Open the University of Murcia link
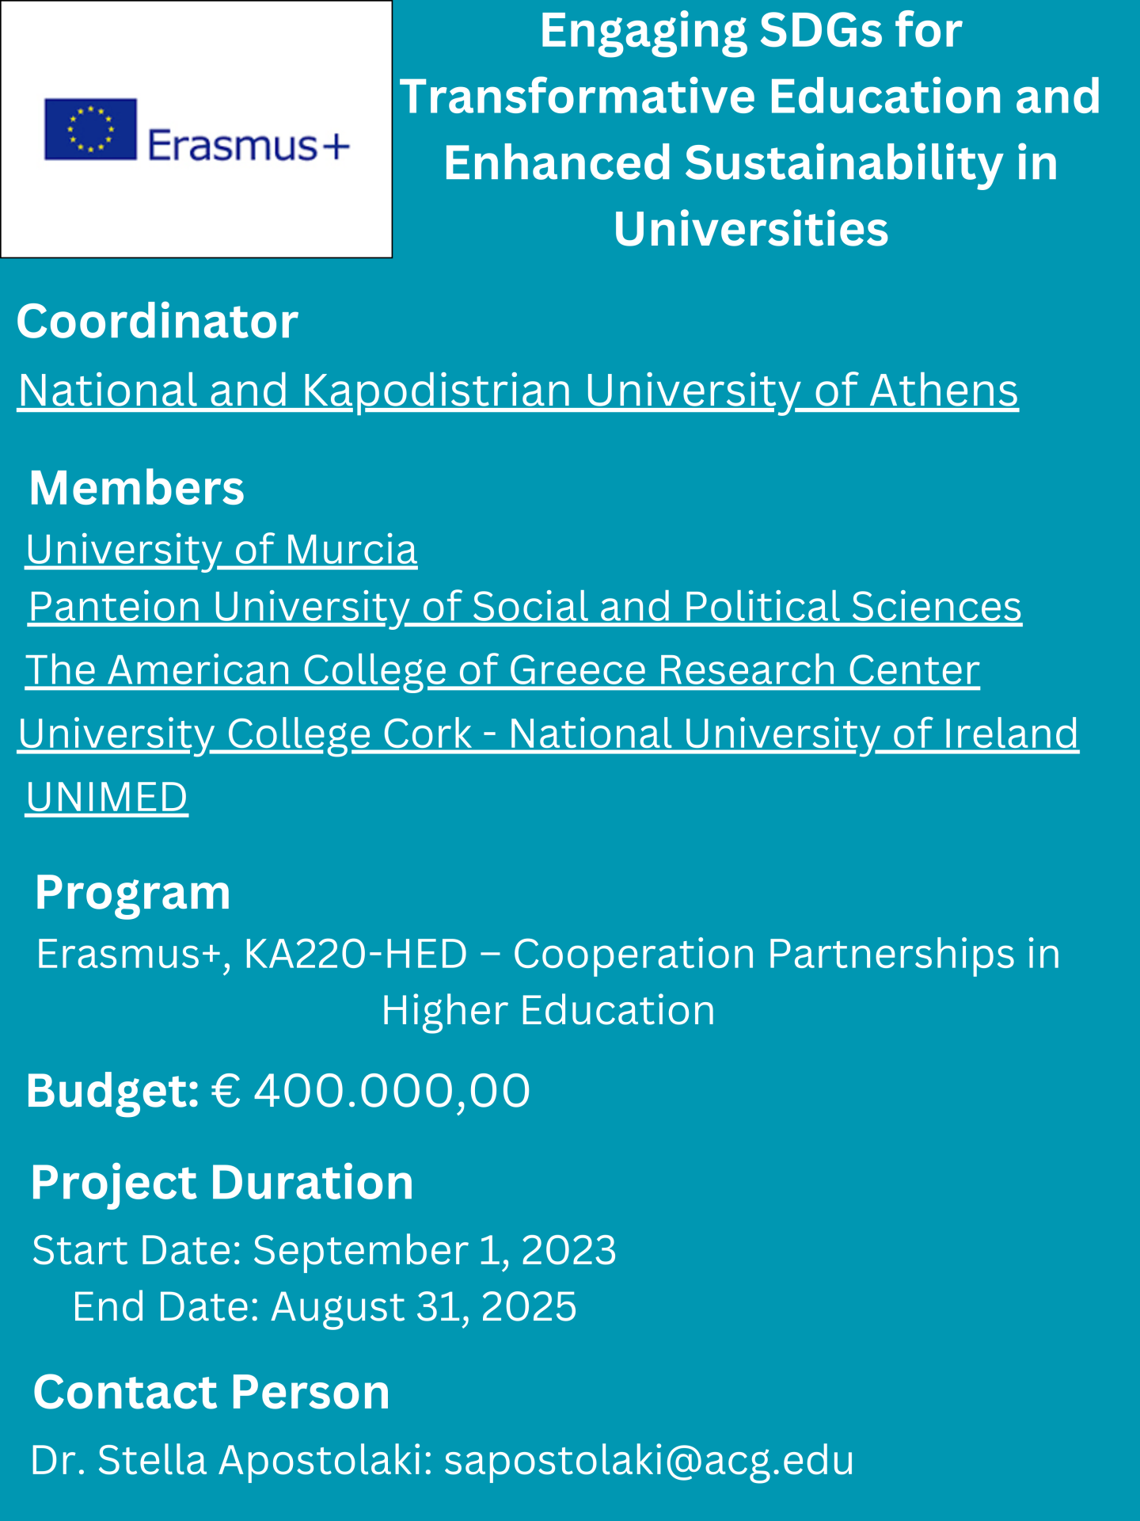The width and height of the screenshot is (1140, 1521). [221, 549]
